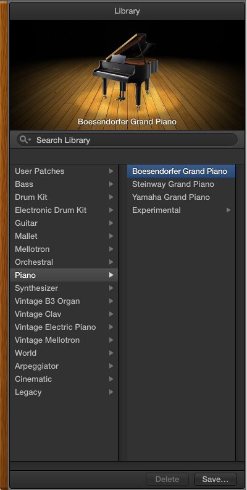The width and height of the screenshot is (247, 490).
Task: Expand the Arpeggiator arrow
Action: click(111, 366)
